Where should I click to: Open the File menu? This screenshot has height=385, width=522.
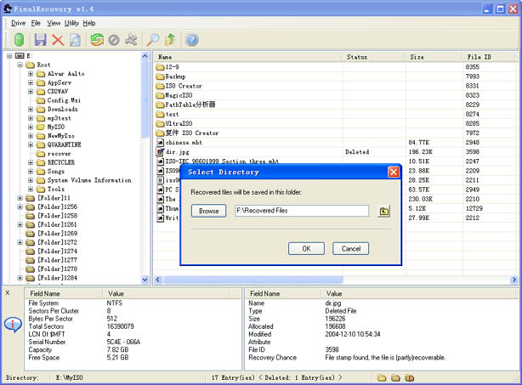click(36, 23)
